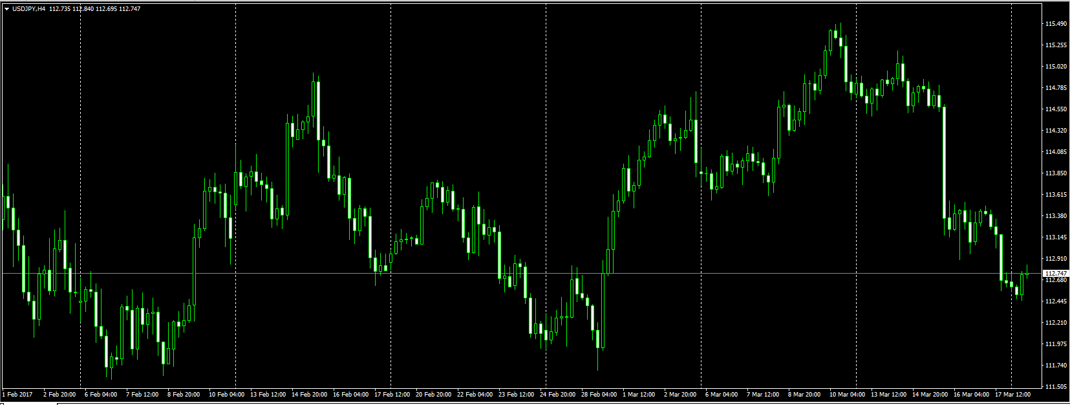Click the triangle arrow beside USDJPY,H4
1070x405 pixels.
pos(6,9)
